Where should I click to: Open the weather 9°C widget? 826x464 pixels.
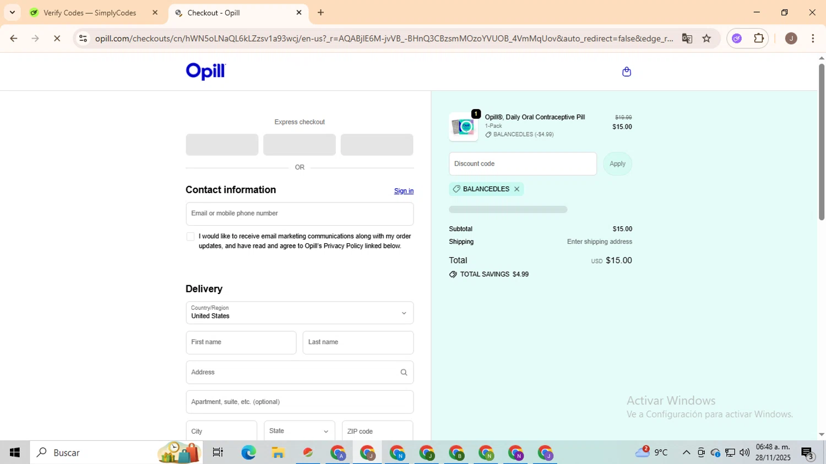[652, 452]
